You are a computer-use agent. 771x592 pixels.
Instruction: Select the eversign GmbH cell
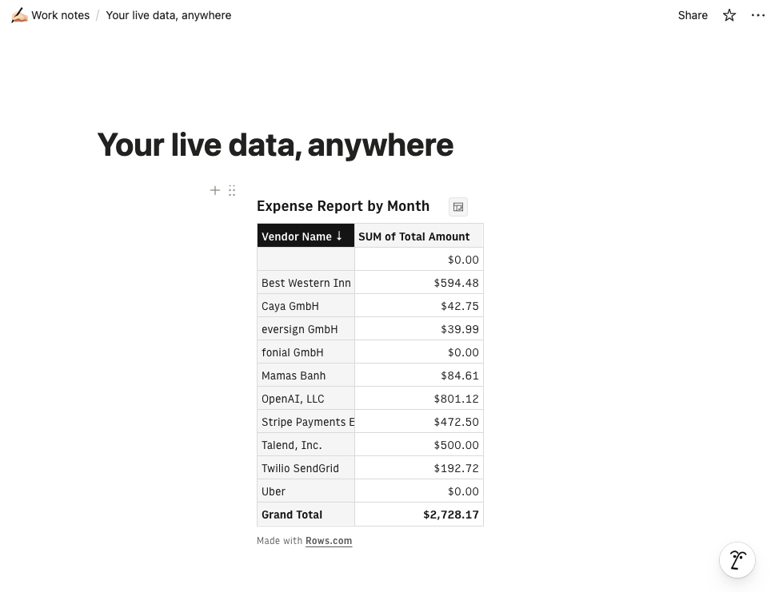pyautogui.click(x=306, y=329)
